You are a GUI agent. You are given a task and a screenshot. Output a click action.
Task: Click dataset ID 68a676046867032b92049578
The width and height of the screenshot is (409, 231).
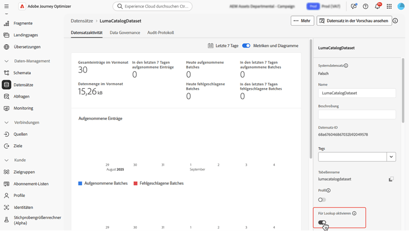[x=343, y=135]
